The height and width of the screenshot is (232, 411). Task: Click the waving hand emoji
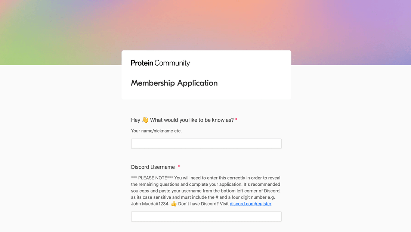tap(145, 120)
